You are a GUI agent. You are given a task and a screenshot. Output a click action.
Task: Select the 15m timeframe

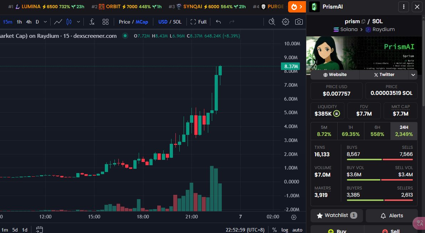coord(7,22)
